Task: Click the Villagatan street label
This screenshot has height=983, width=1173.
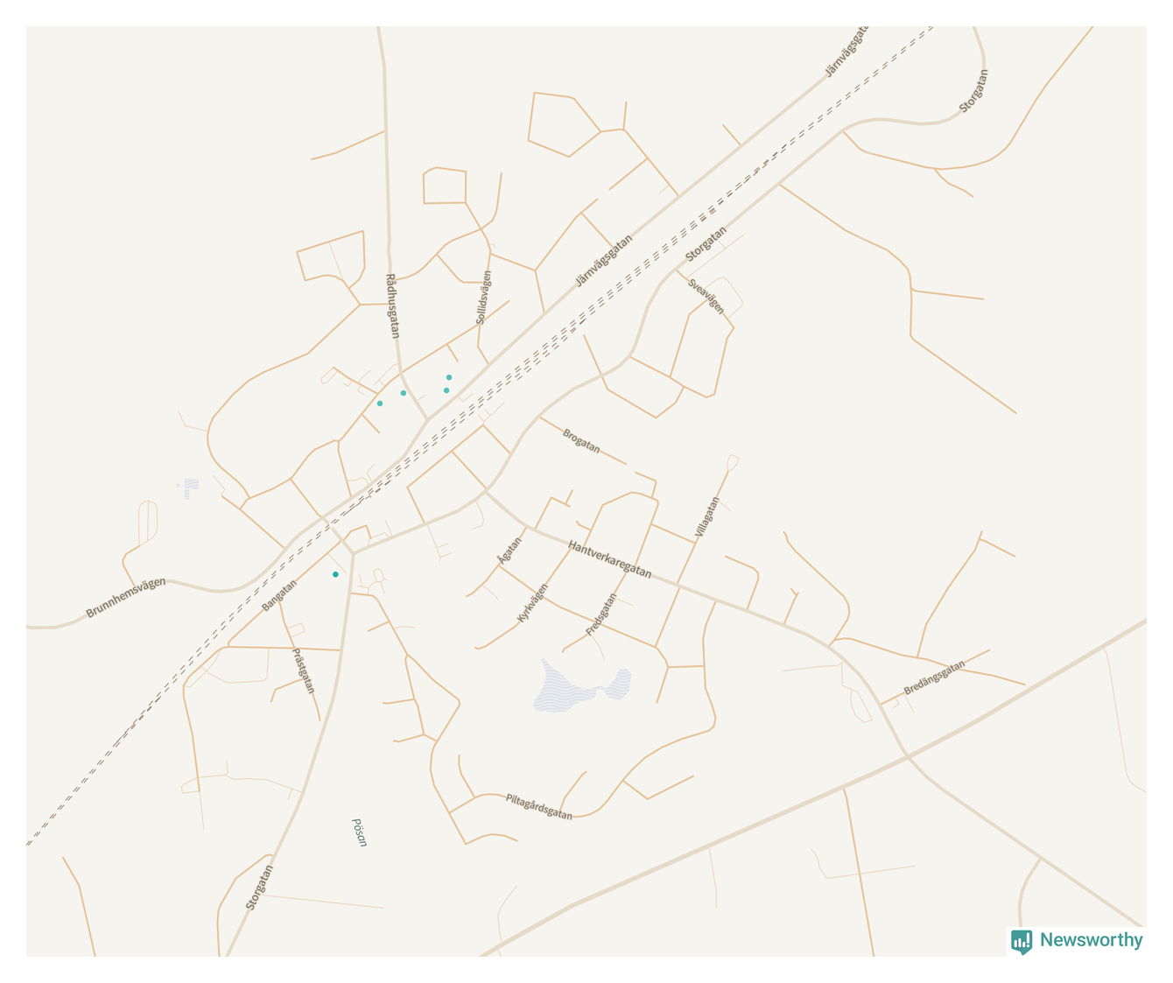Action: tap(707, 516)
